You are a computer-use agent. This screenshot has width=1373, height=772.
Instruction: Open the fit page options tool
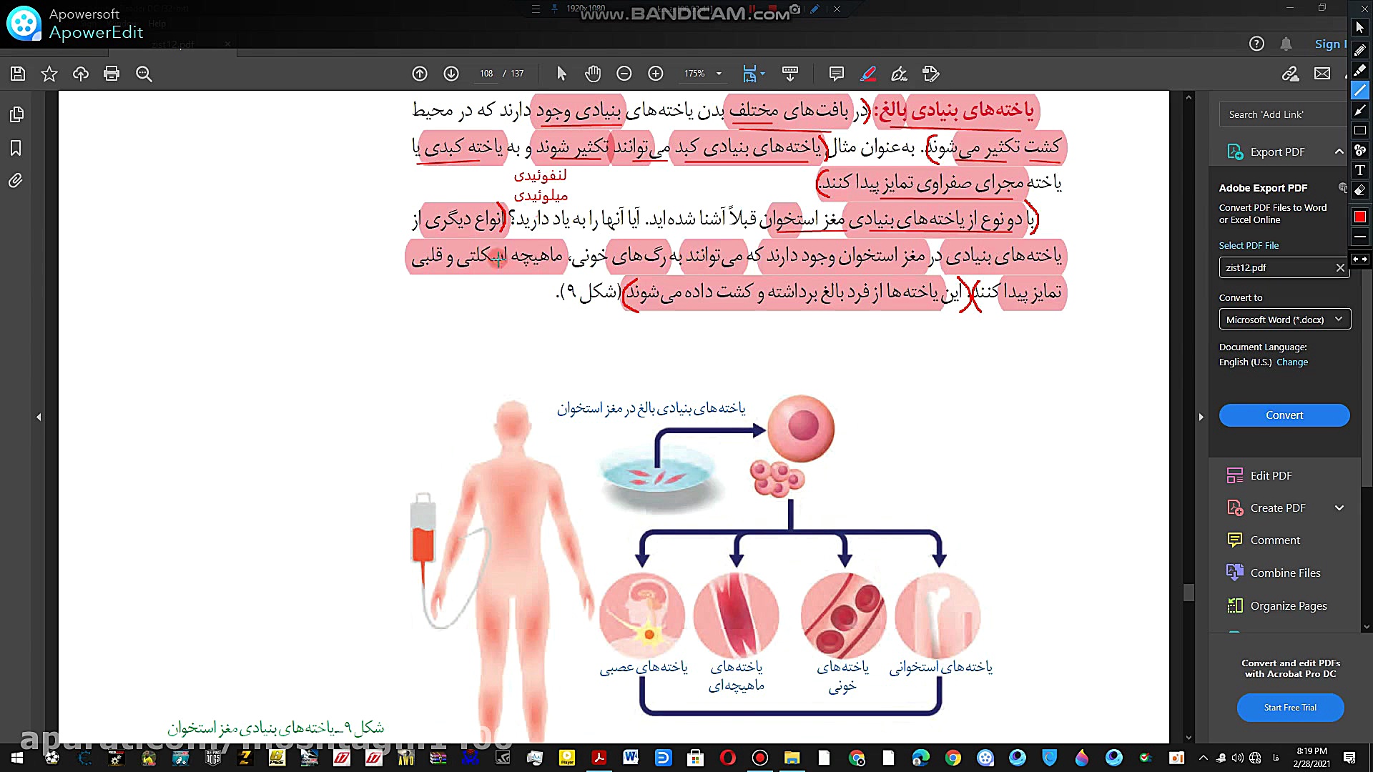753,74
